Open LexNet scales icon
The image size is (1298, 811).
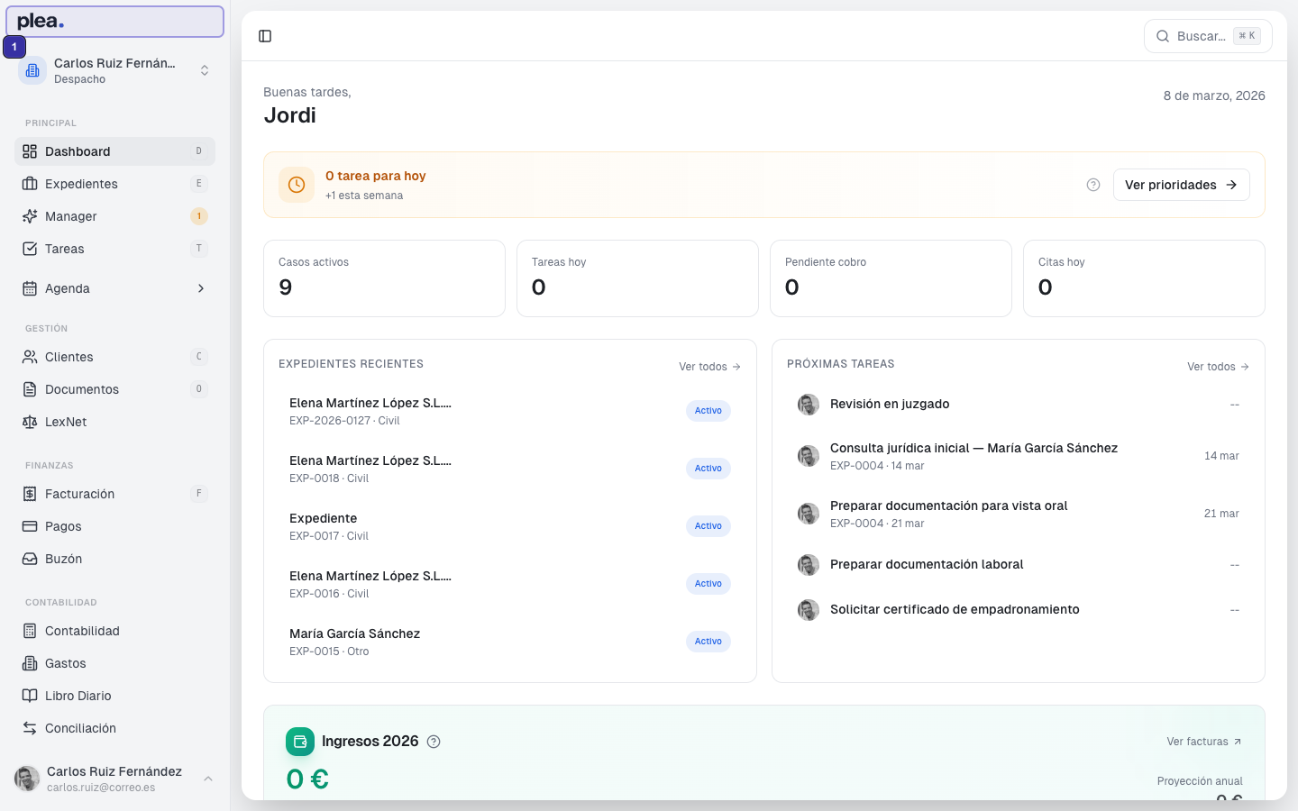(x=30, y=422)
